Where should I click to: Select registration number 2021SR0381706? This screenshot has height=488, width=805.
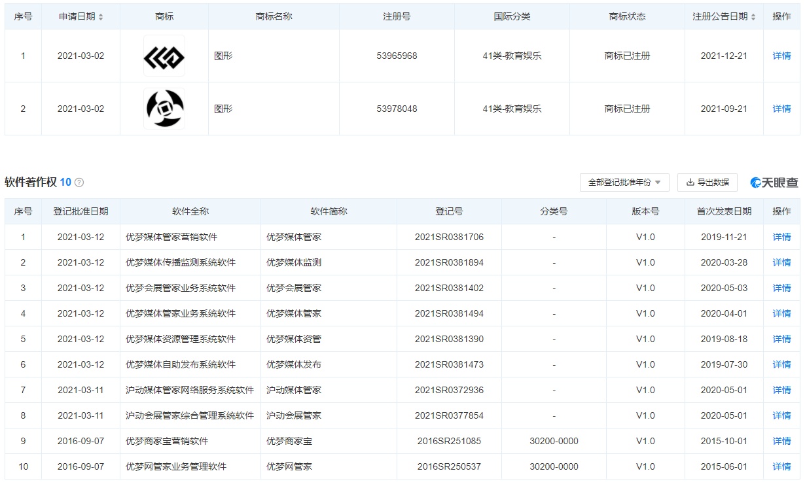tap(449, 237)
